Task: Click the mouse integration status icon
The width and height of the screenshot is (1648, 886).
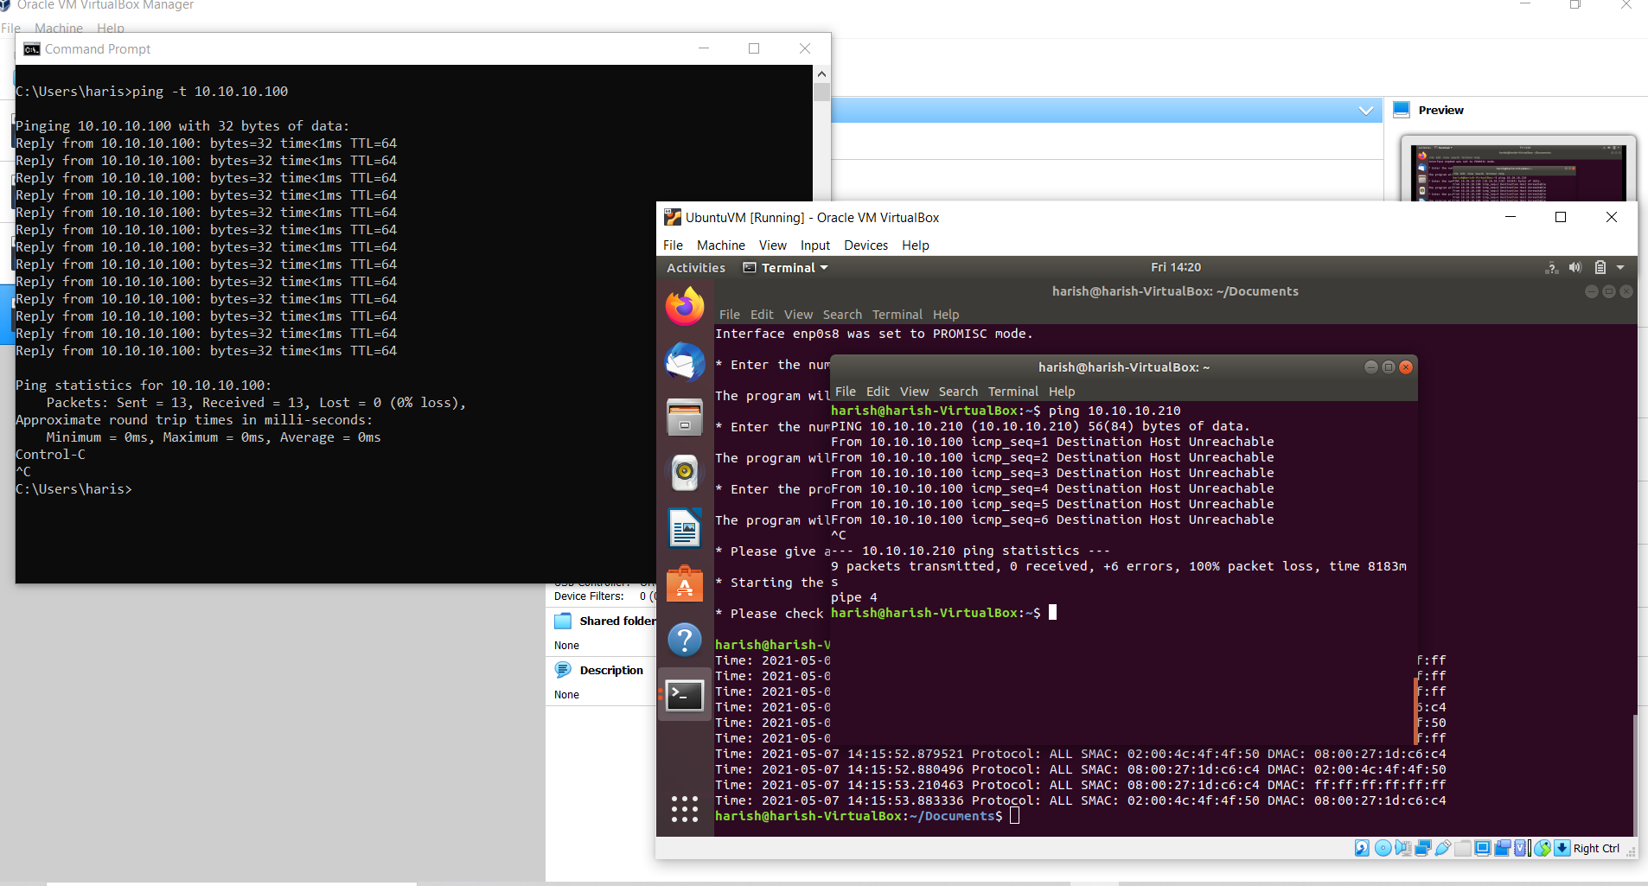Action: [1542, 848]
